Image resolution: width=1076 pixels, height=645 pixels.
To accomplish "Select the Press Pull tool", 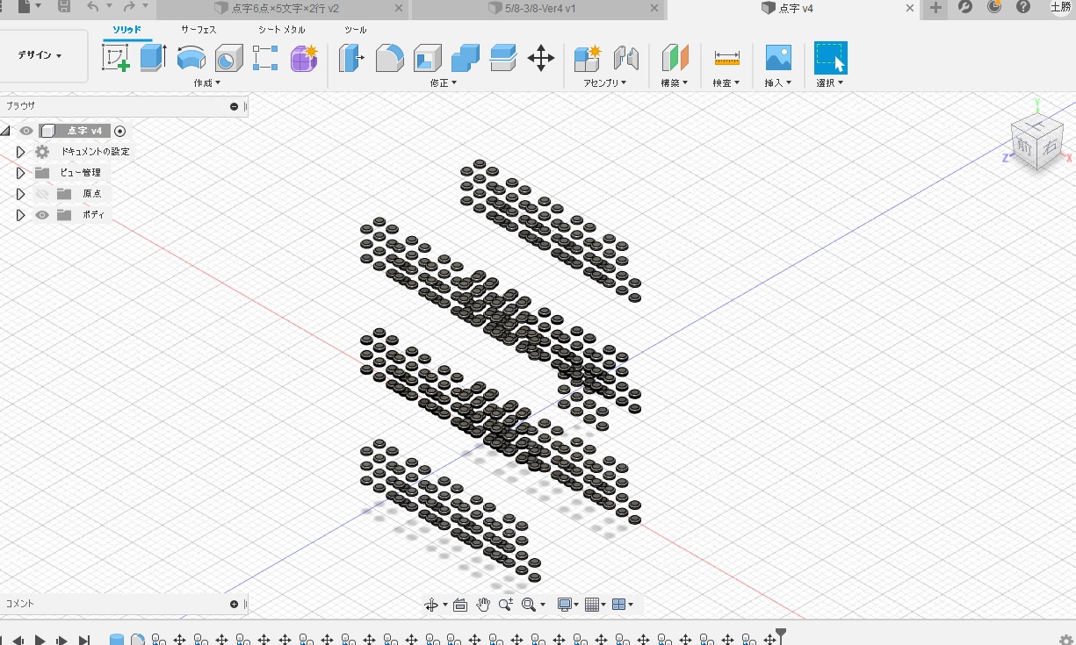I will pos(351,59).
